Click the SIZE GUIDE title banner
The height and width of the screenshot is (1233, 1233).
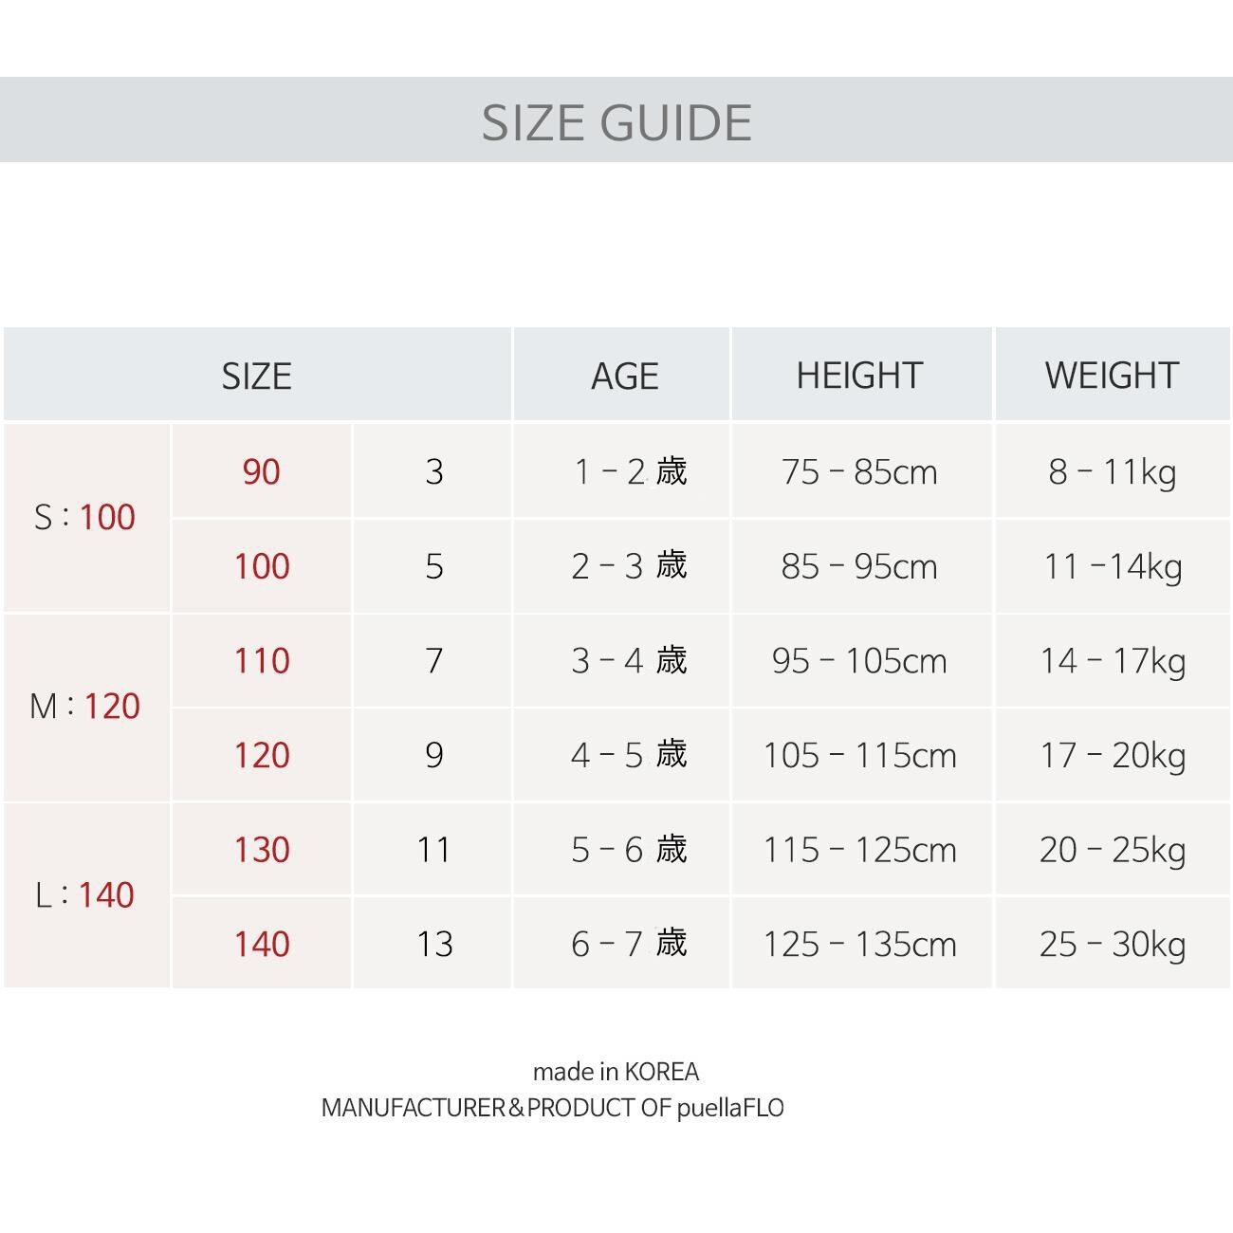tap(616, 121)
